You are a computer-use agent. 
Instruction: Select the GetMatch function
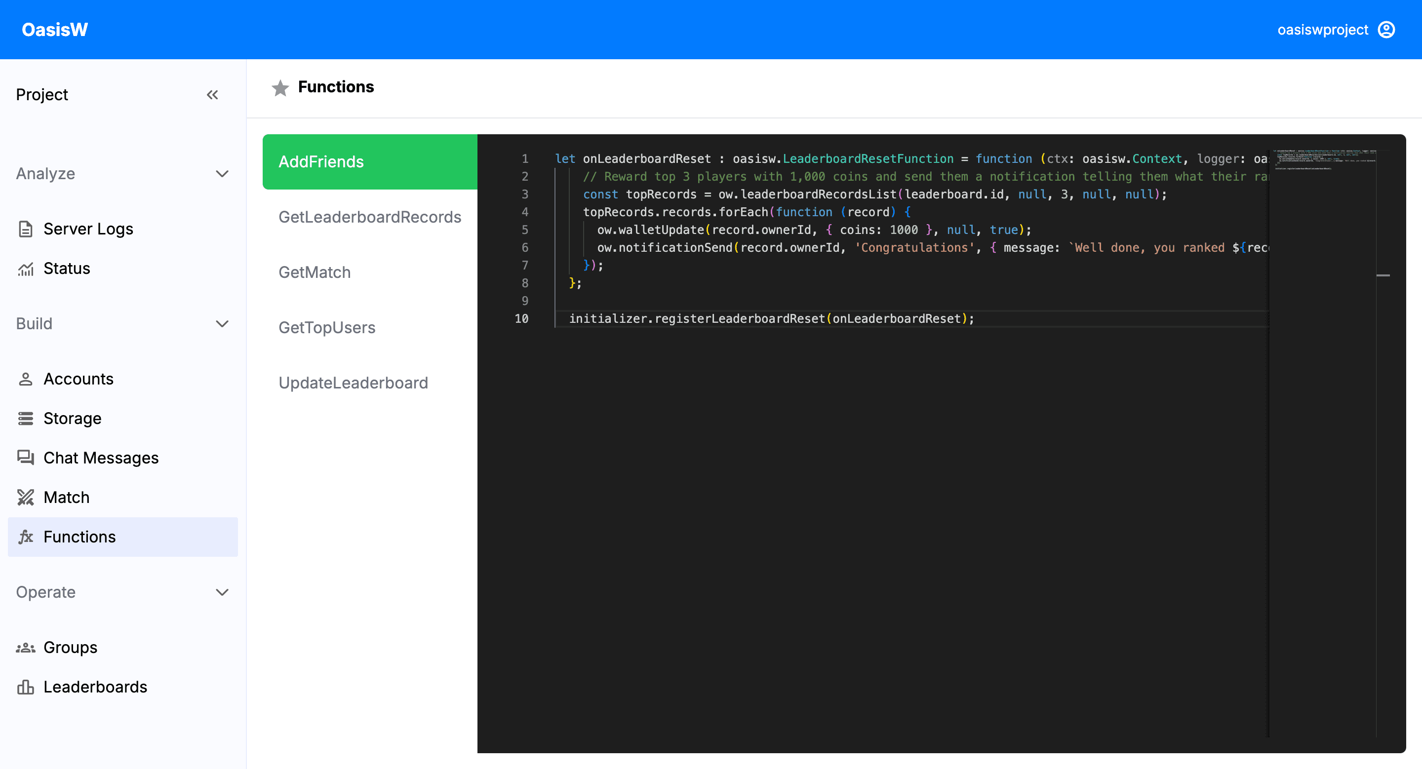click(x=370, y=272)
